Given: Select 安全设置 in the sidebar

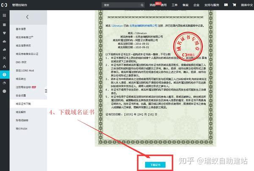Looking at the screenshot, I should 21,95.
